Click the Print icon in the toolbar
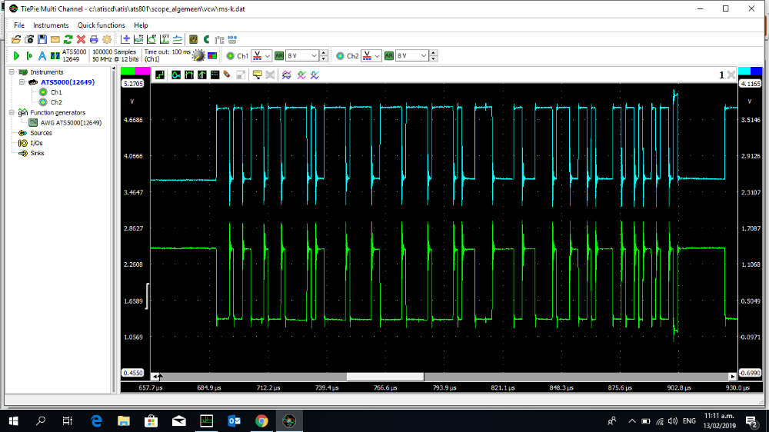Image resolution: width=769 pixels, height=432 pixels. [94, 39]
